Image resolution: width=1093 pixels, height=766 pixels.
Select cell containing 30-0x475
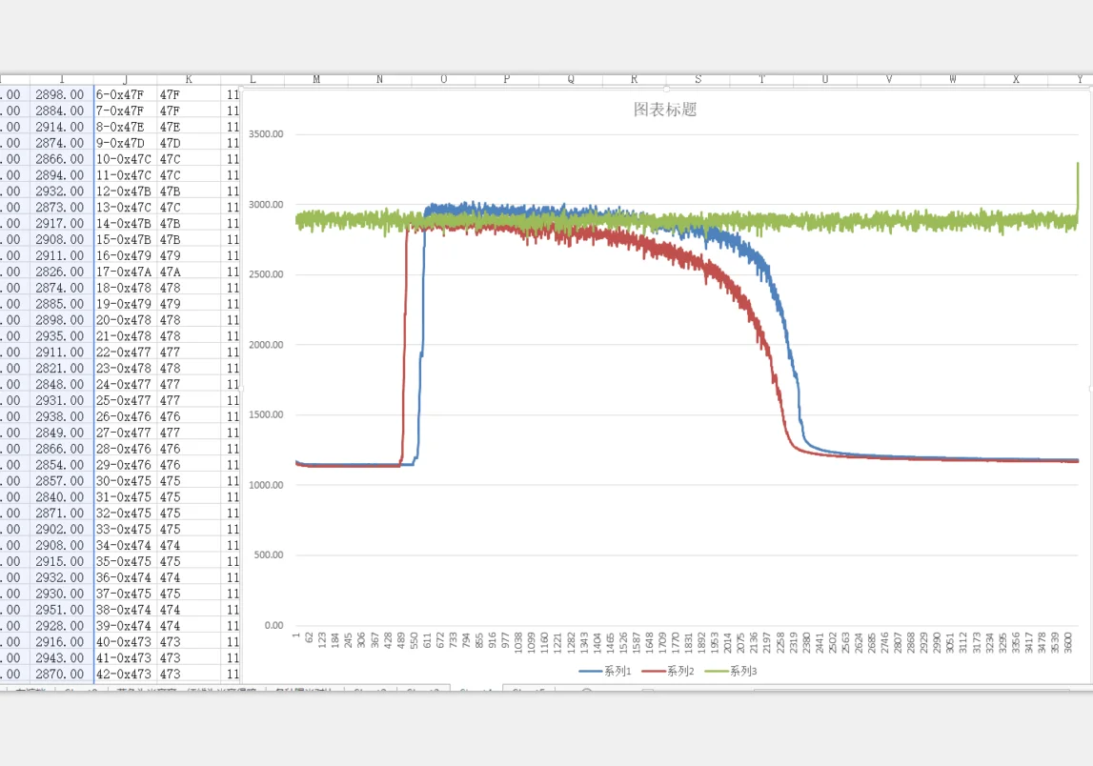click(126, 480)
